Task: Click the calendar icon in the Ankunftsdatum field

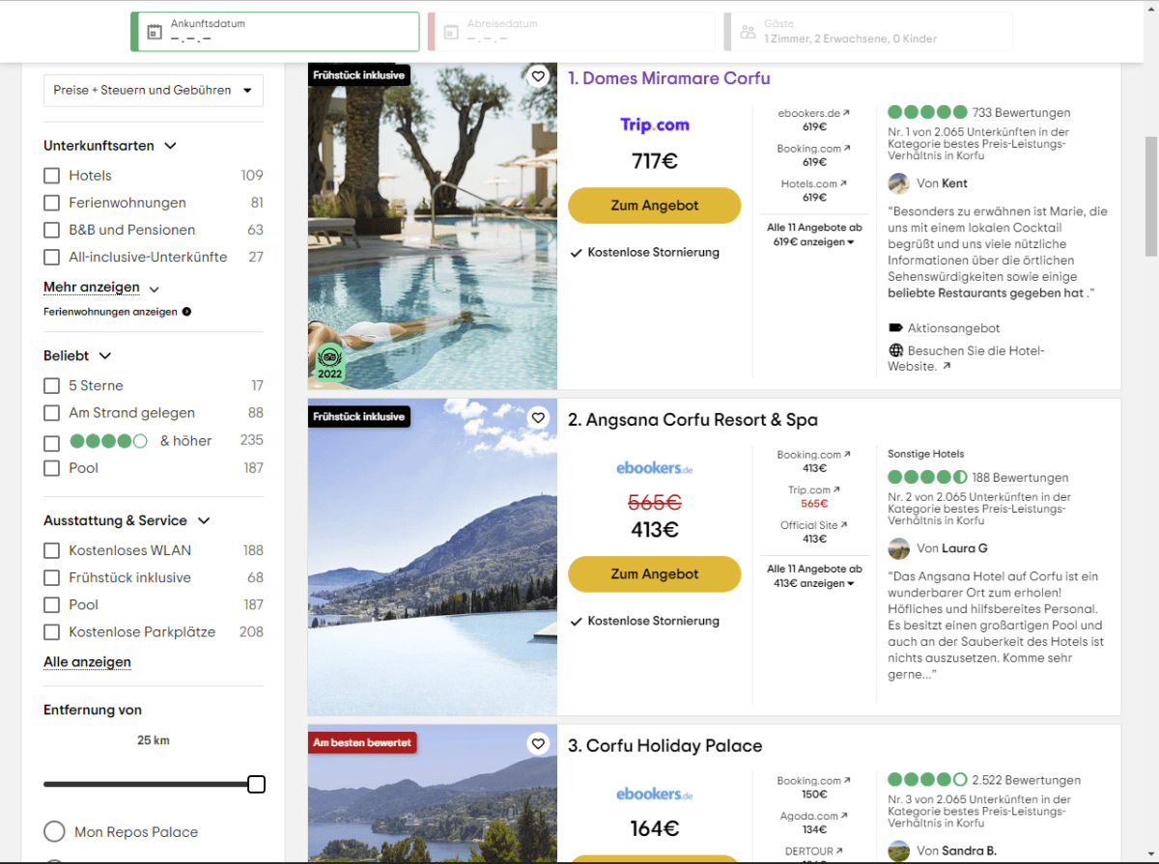Action: 155,32
